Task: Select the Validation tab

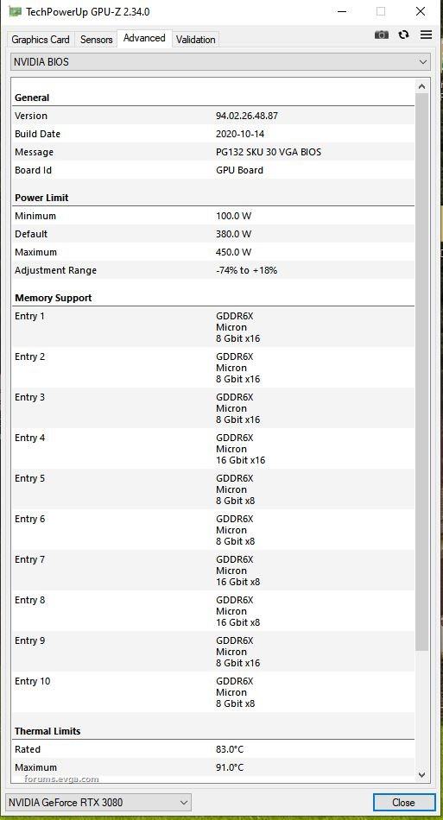Action: point(196,40)
